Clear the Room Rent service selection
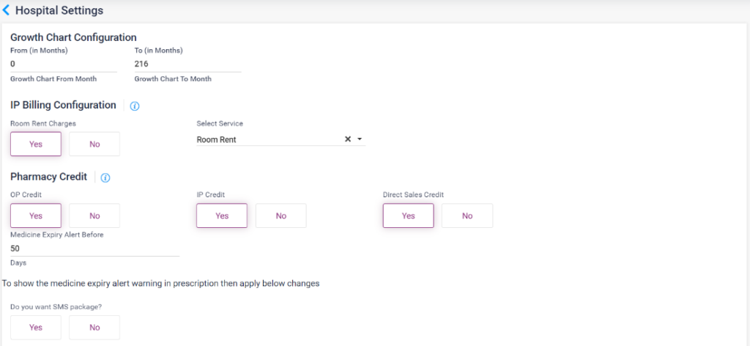The image size is (750, 346). (x=348, y=139)
